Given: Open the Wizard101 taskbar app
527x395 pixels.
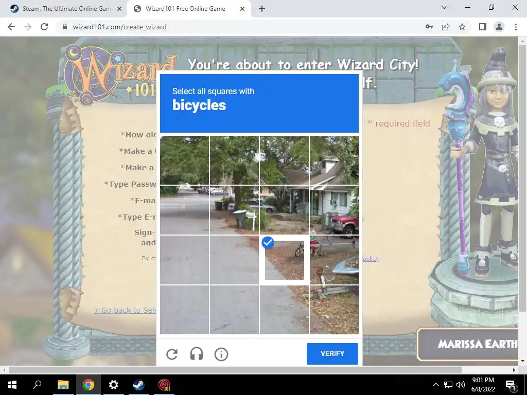Looking at the screenshot, I should 164,385.
